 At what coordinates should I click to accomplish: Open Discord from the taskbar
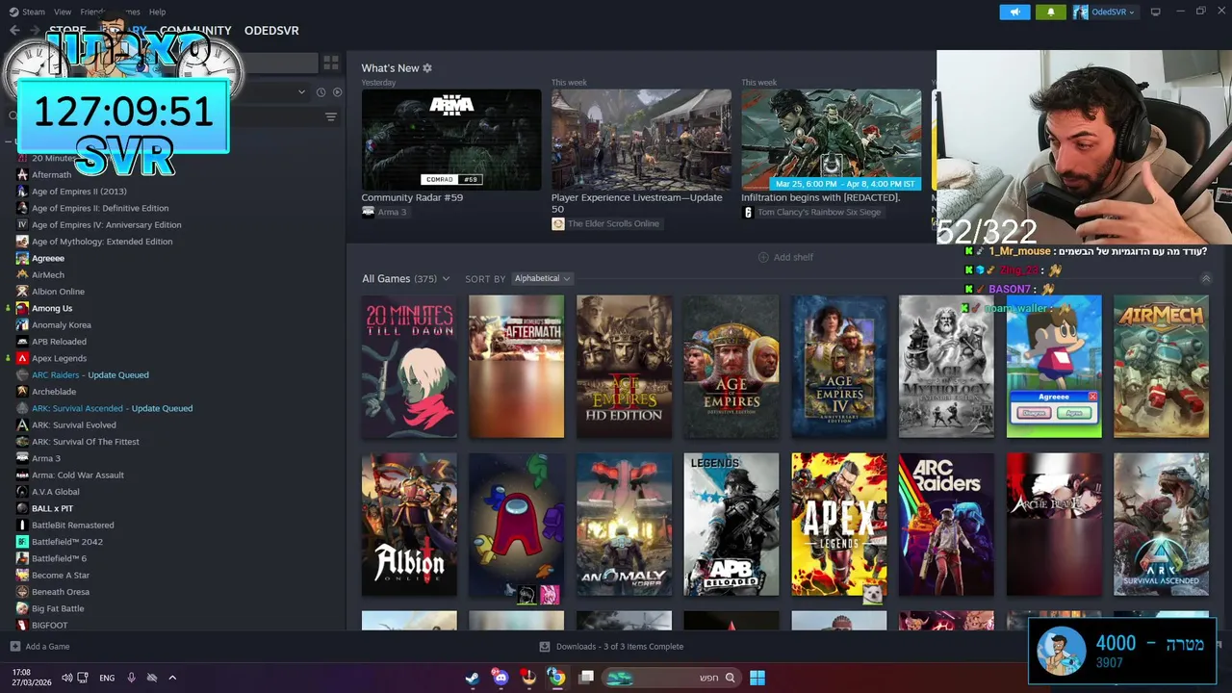[x=500, y=678]
